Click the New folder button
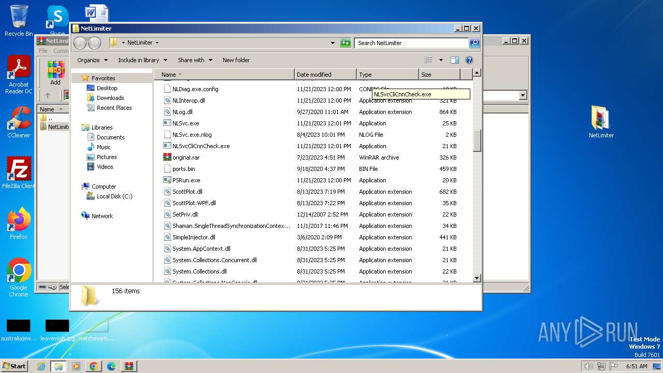This screenshot has width=663, height=373. pyautogui.click(x=236, y=60)
